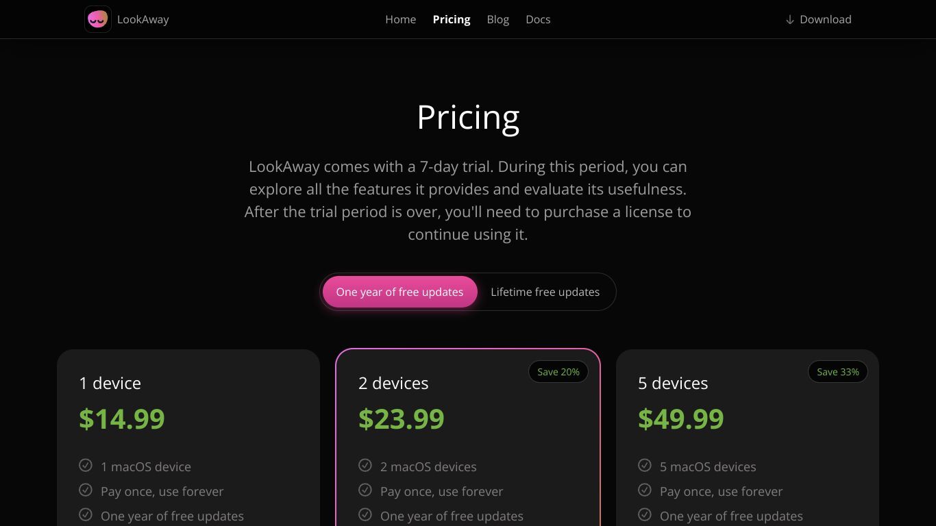
Task: Select the $14.99 one device plan price
Action: (122, 418)
